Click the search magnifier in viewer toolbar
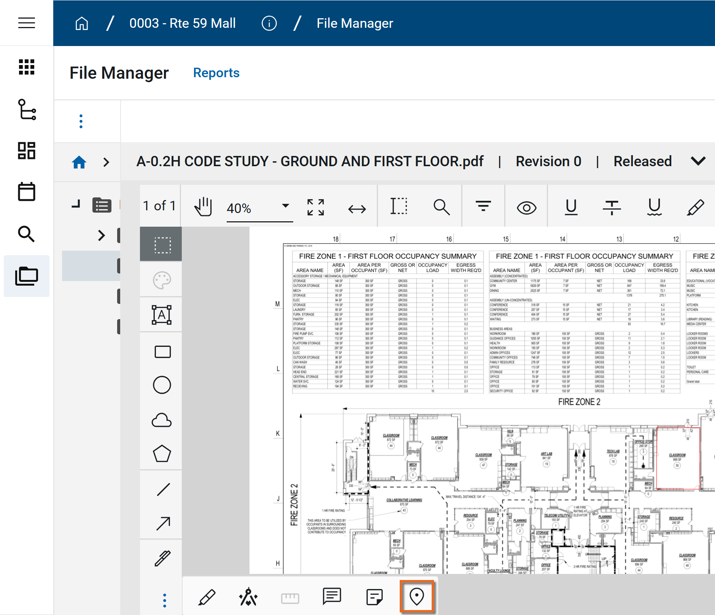Image resolution: width=715 pixels, height=615 pixels. click(x=441, y=207)
